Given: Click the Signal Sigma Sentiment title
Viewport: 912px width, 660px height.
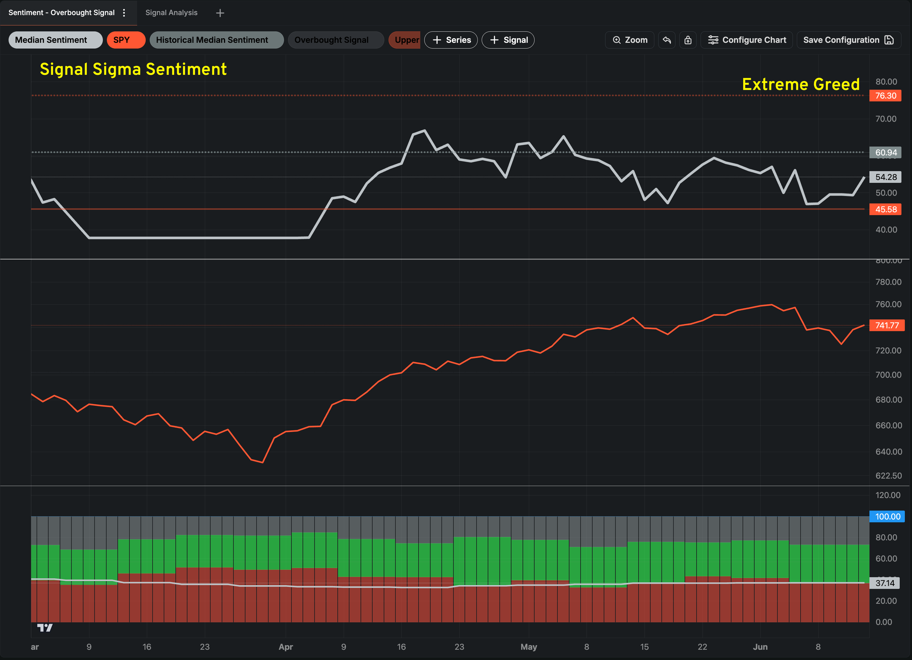Looking at the screenshot, I should (x=133, y=69).
